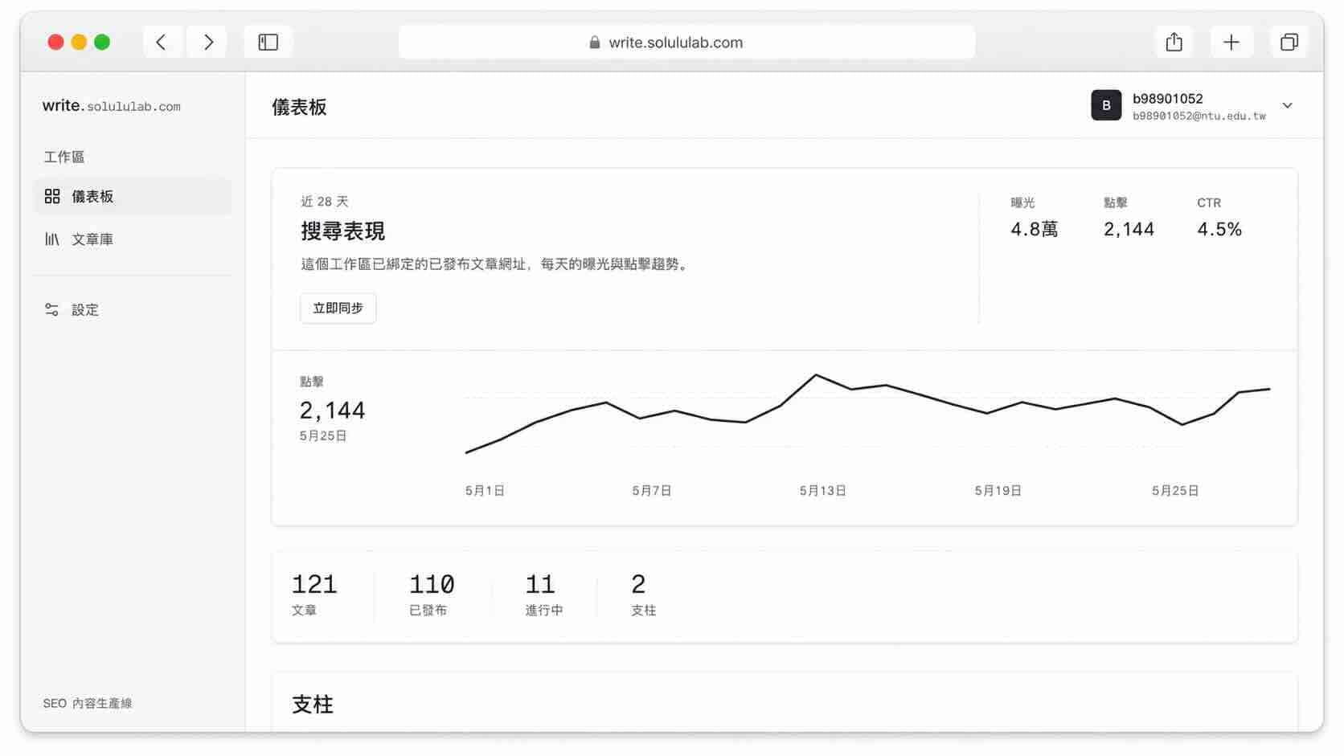The image size is (1344, 756).
Task: Expand the account dropdown chevron
Action: pos(1288,106)
